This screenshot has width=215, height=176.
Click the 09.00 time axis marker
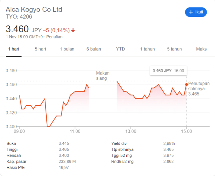click(19, 131)
